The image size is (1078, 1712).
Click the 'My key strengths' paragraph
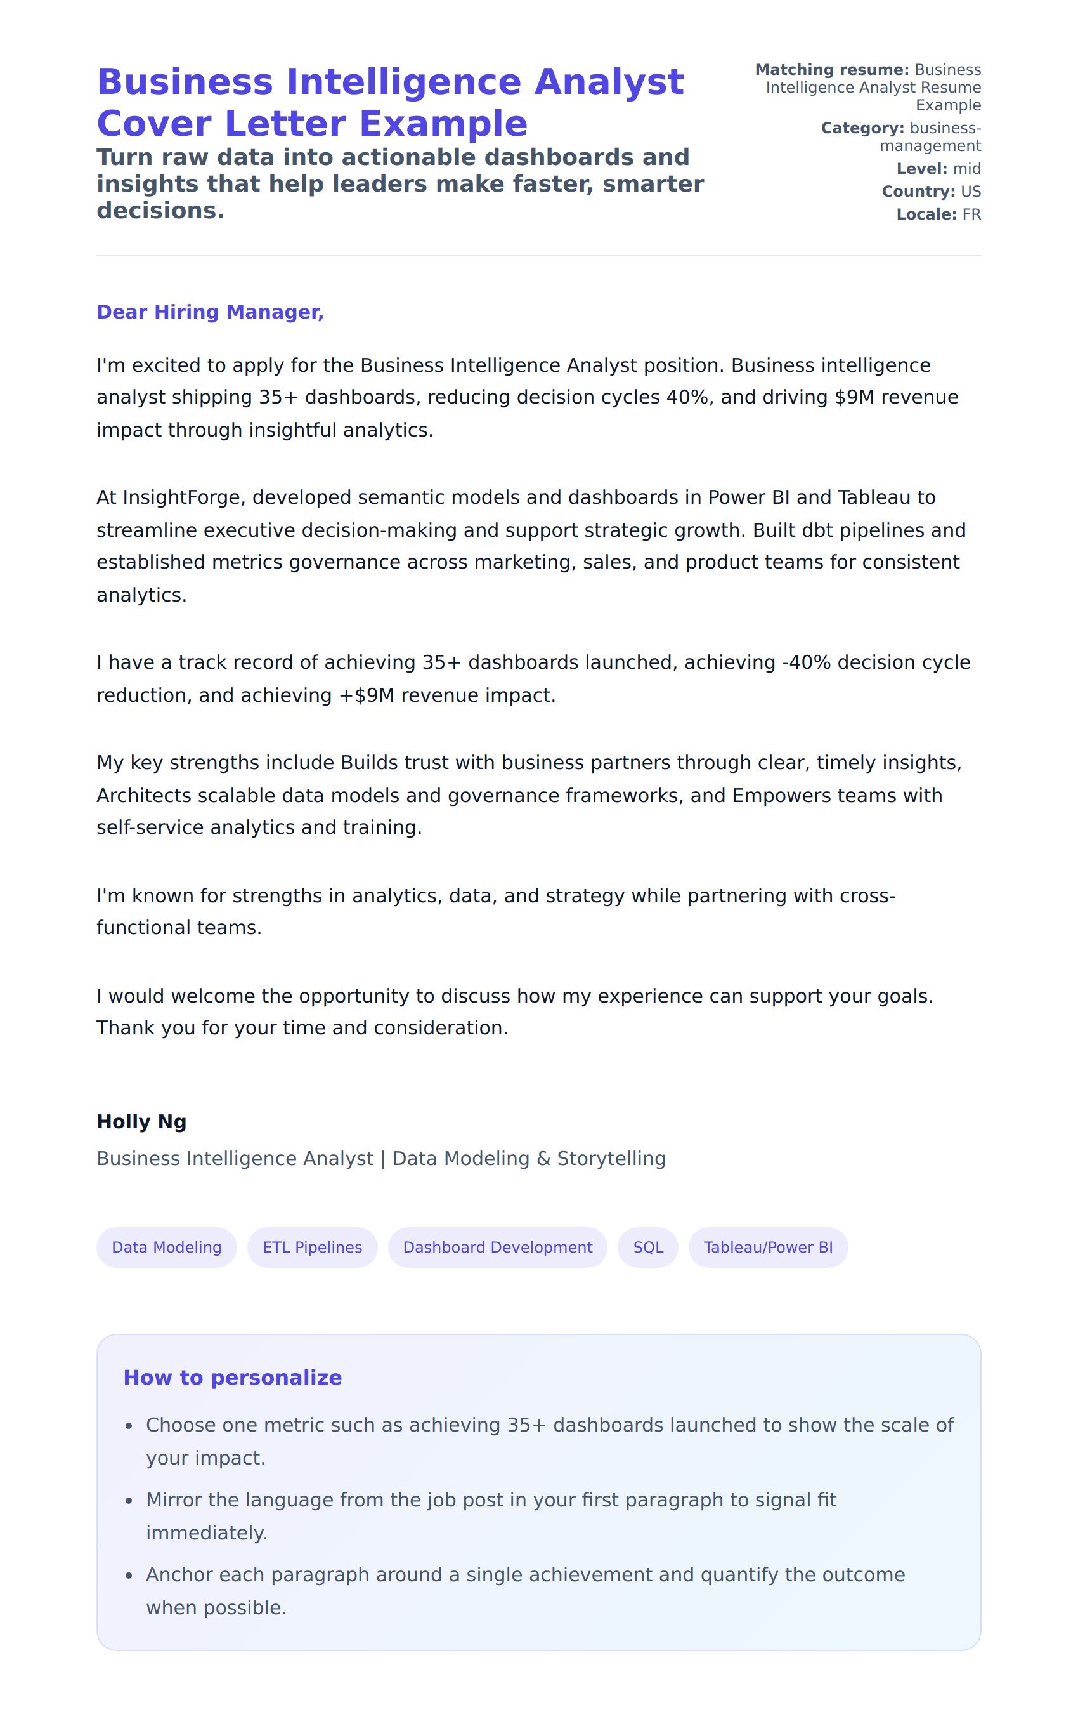coord(529,795)
